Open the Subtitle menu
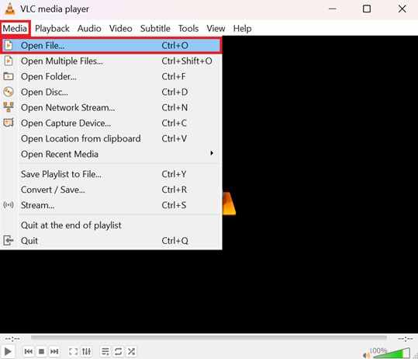 point(155,28)
